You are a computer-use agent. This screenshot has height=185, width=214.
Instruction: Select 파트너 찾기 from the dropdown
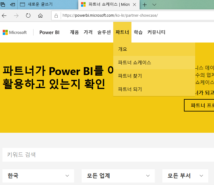(x=154, y=76)
